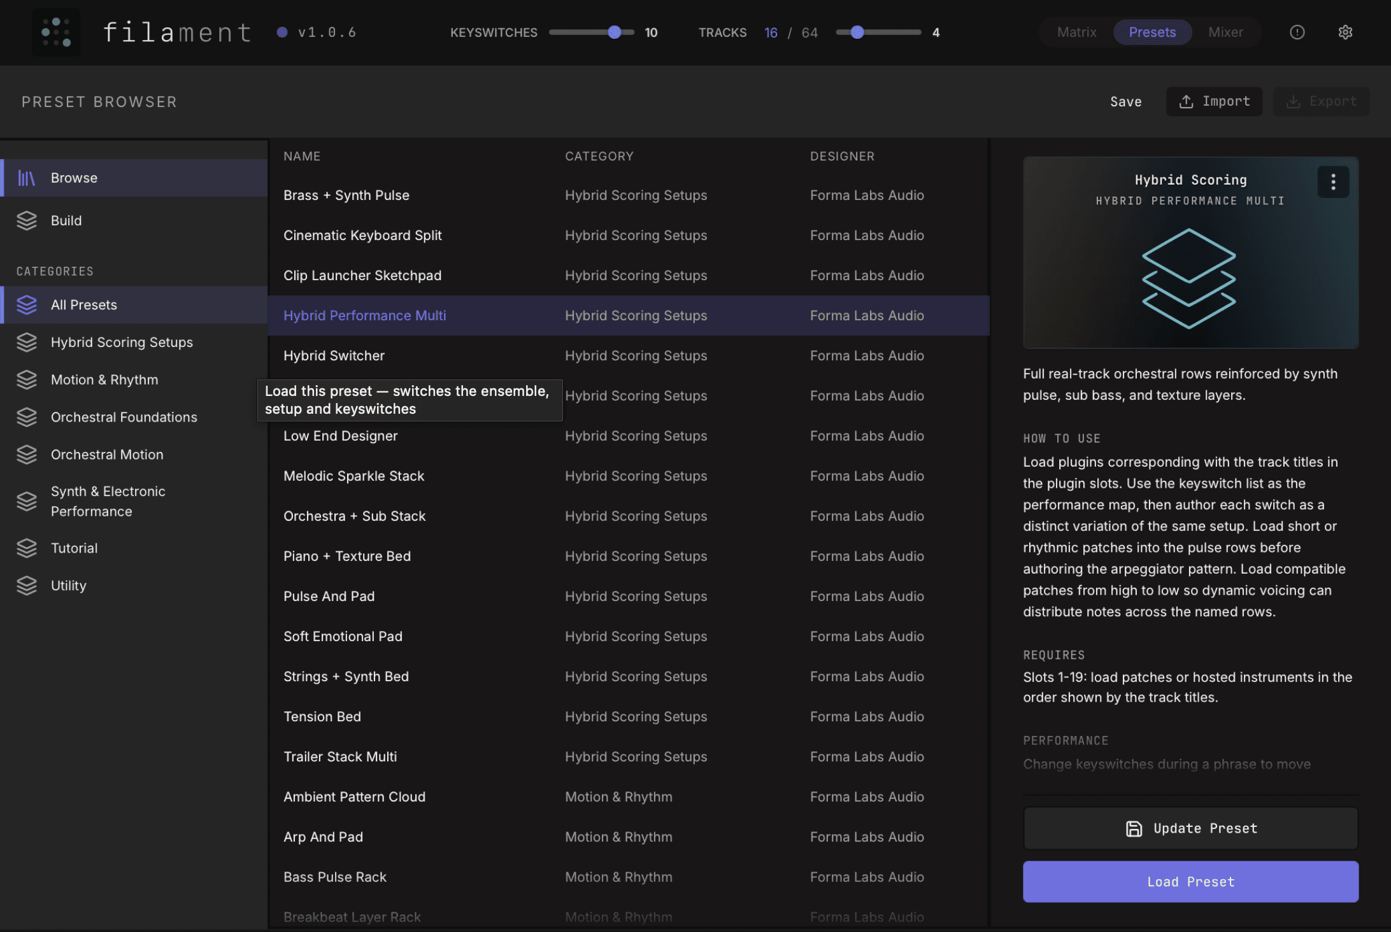The width and height of the screenshot is (1391, 932).
Task: Select the 'Hybrid Switcher' preset
Action: (x=629, y=356)
